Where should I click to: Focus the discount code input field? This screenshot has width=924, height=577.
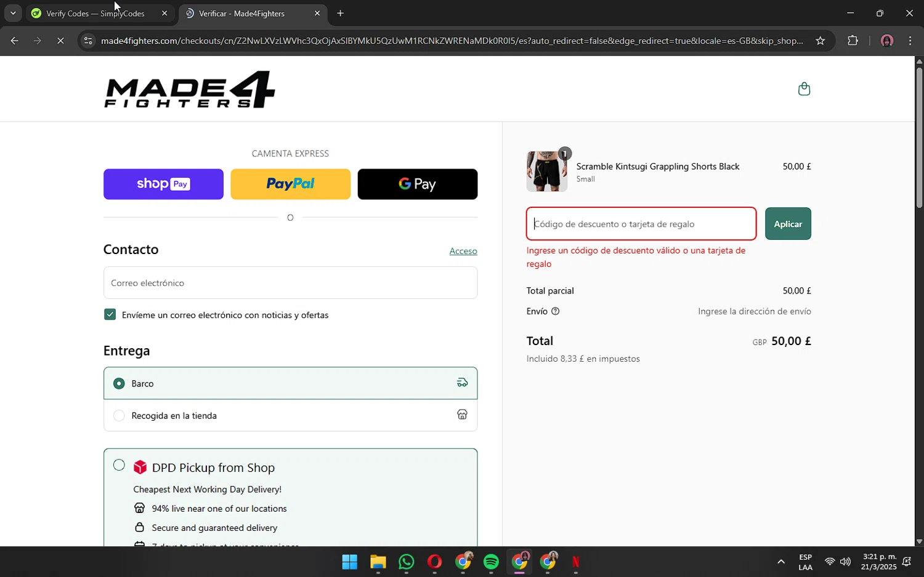tap(641, 224)
